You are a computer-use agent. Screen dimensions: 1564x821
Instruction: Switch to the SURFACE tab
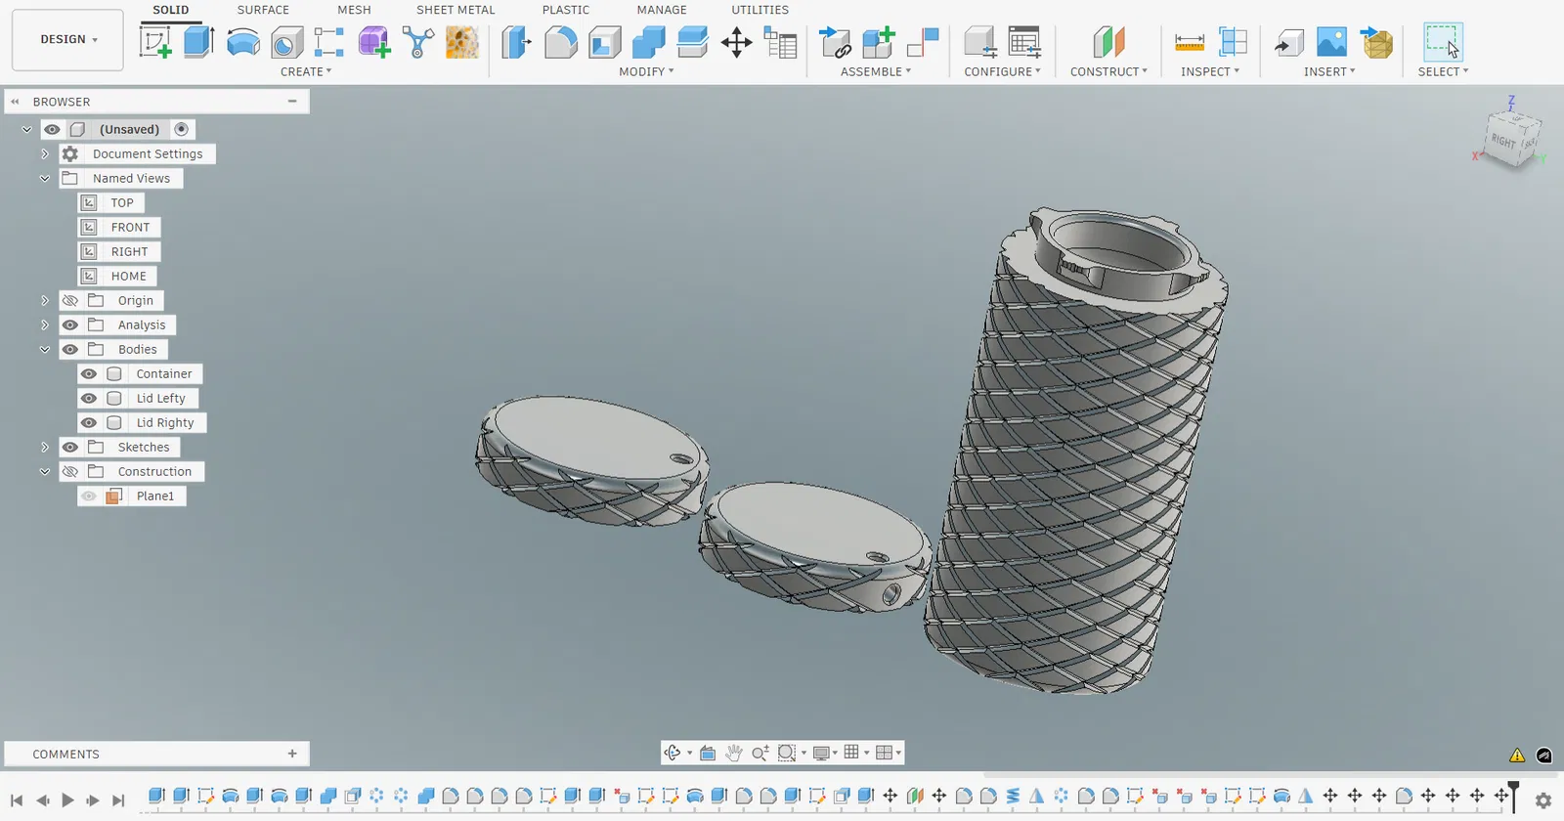pos(263,10)
